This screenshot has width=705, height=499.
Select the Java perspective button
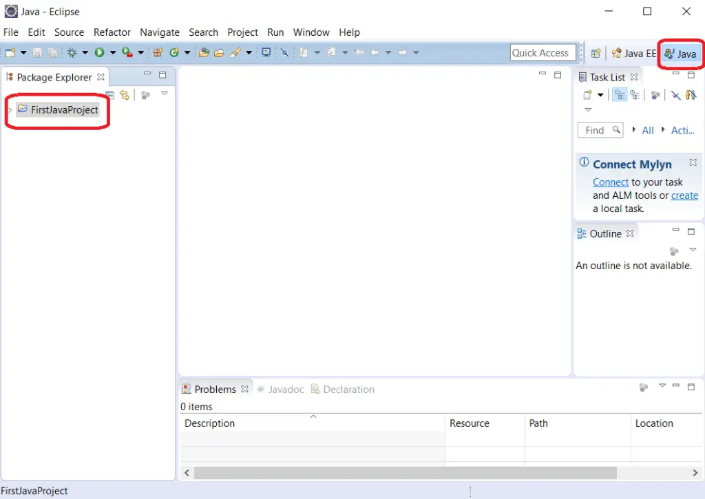[681, 54]
